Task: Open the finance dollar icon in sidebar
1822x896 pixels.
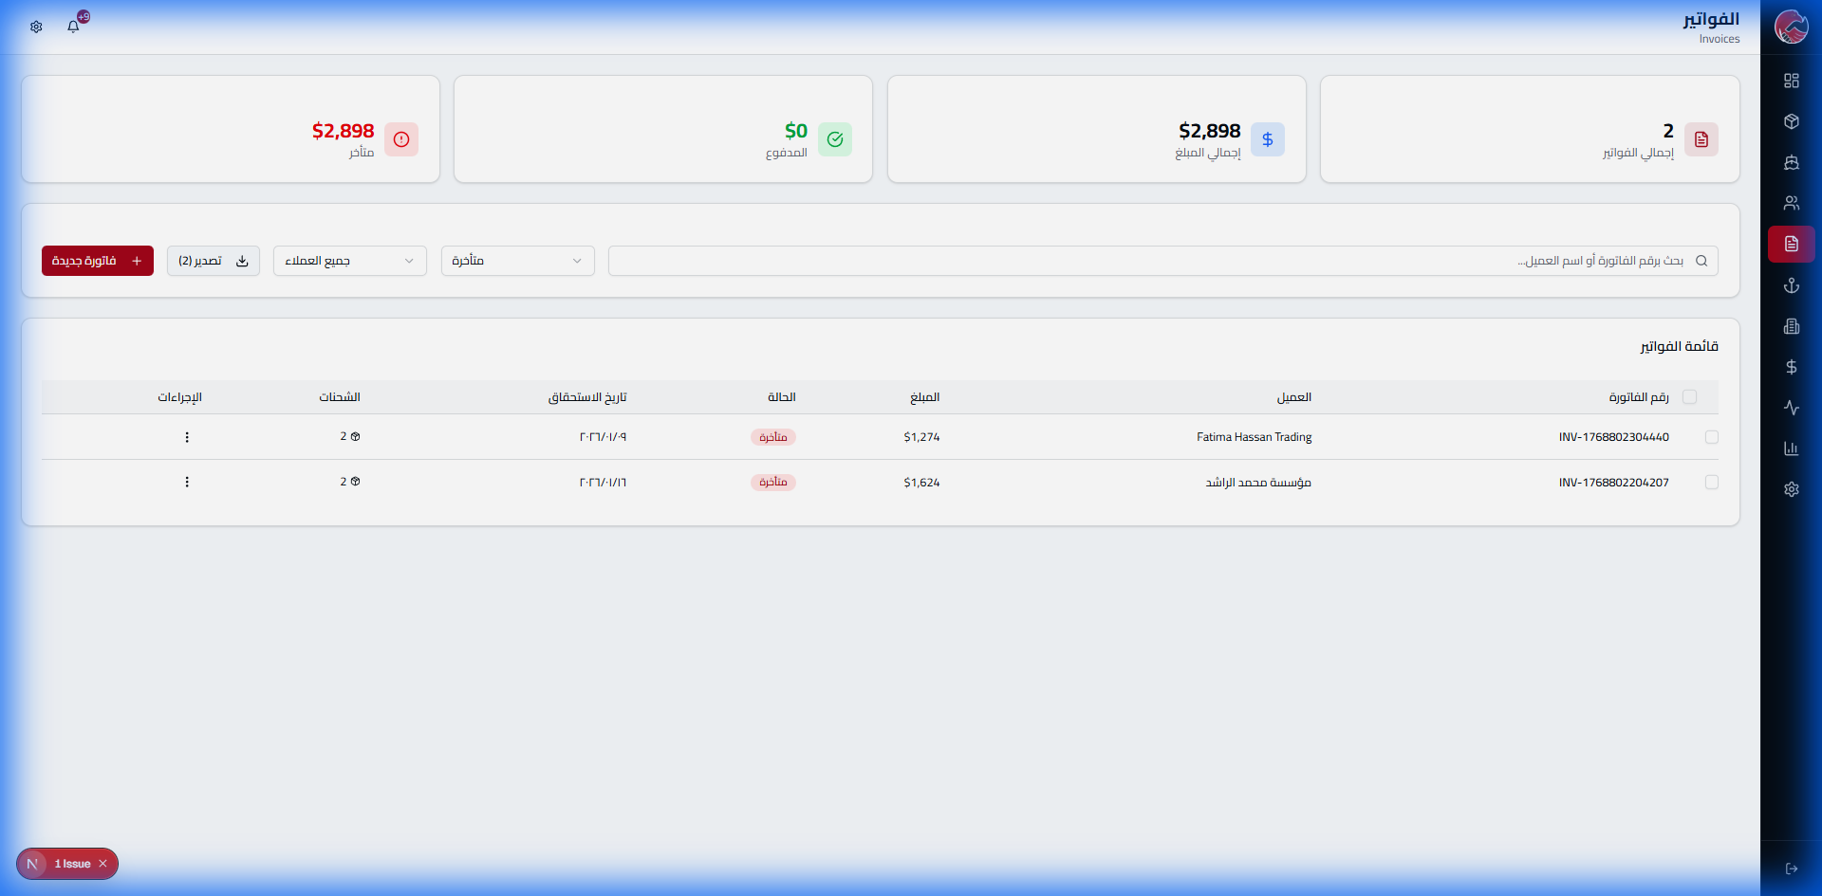Action: coord(1792,367)
